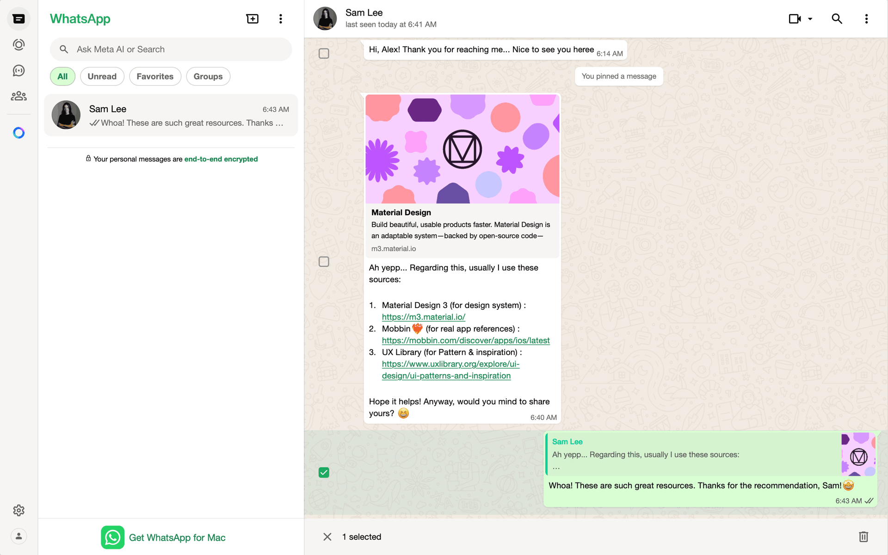Open Sam Lee's avatar in chat header

(x=325, y=18)
